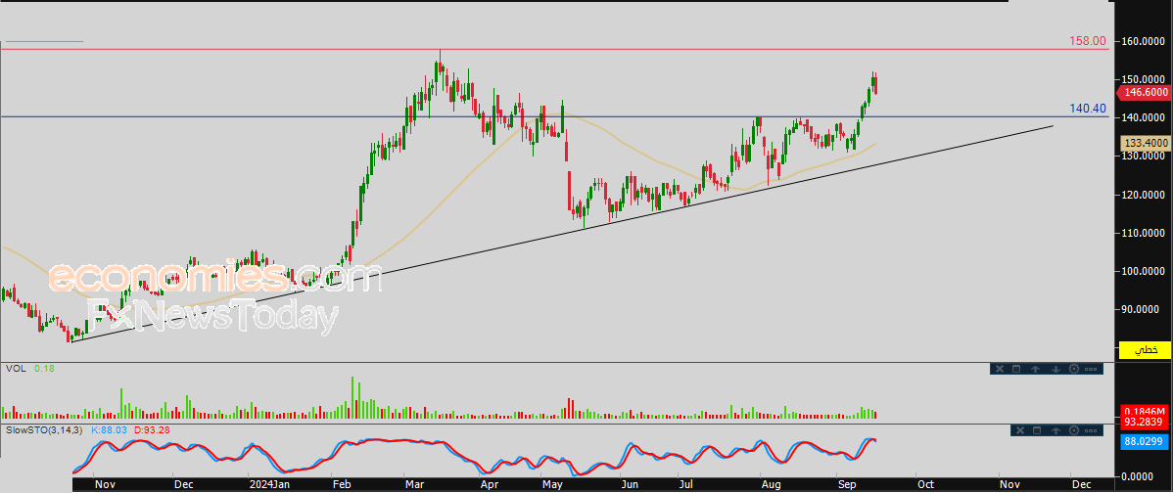Click the 0.1846M volume axis tag
Viewport: 1173px width, 493px height.
[x=1146, y=413]
